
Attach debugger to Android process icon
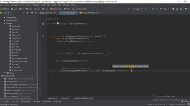tap(165, 9)
